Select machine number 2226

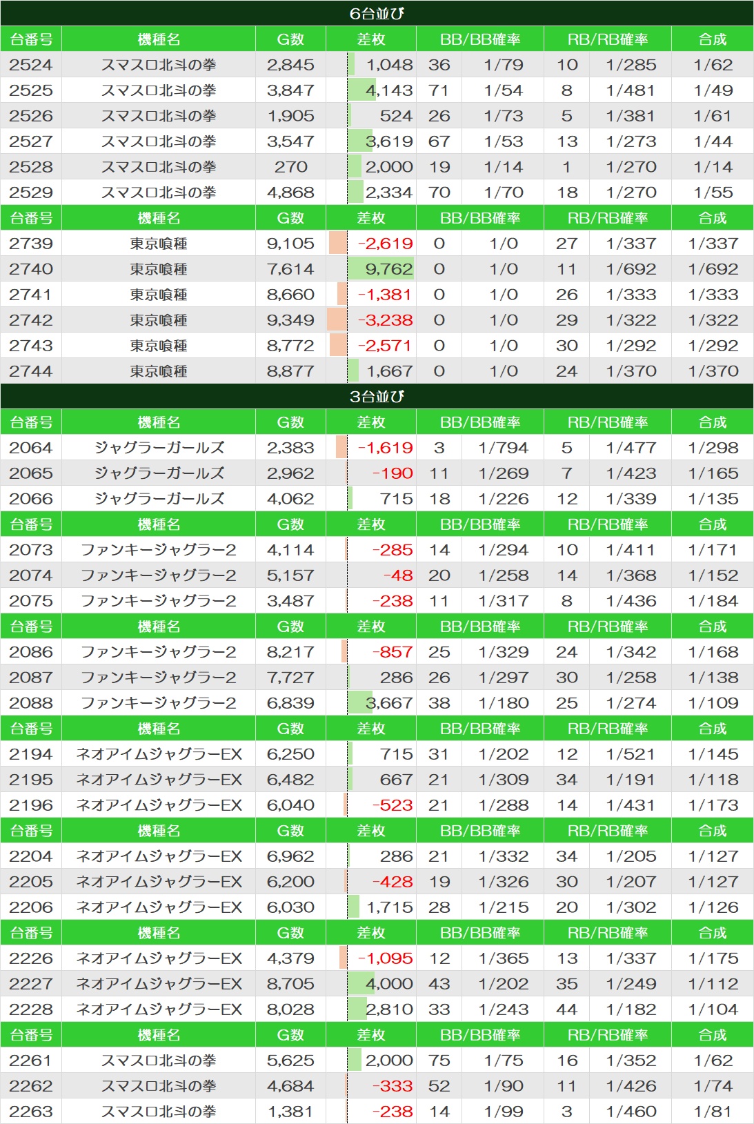coord(31,958)
